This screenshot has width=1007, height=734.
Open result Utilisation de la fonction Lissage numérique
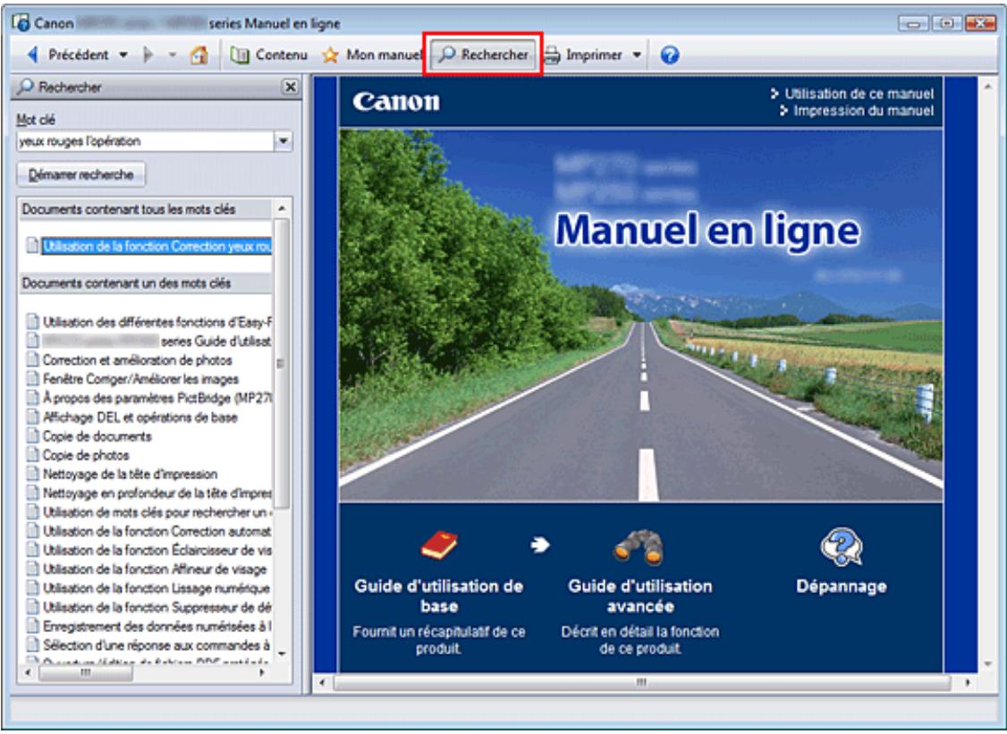click(157, 588)
